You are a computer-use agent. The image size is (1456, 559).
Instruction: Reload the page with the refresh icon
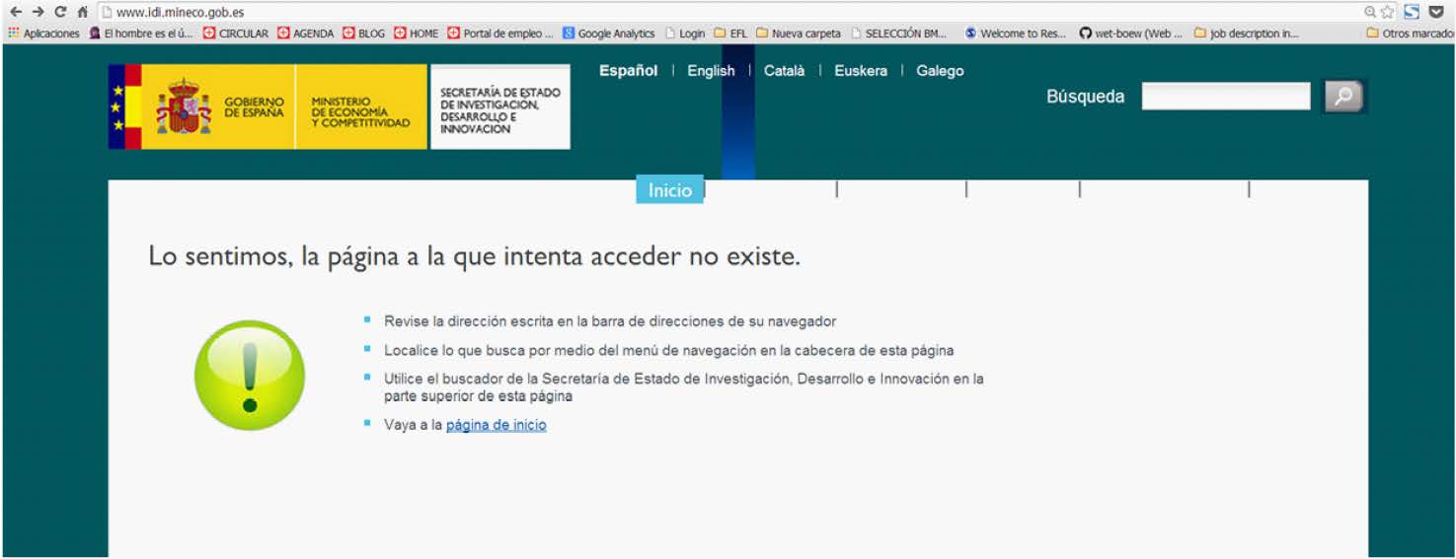tap(60, 12)
